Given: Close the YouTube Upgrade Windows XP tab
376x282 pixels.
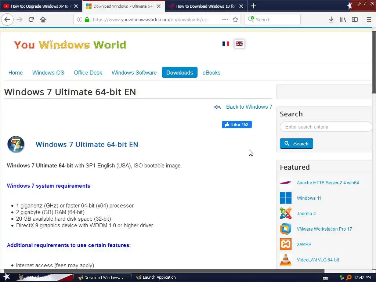Looking at the screenshot, I should tap(76, 6).
